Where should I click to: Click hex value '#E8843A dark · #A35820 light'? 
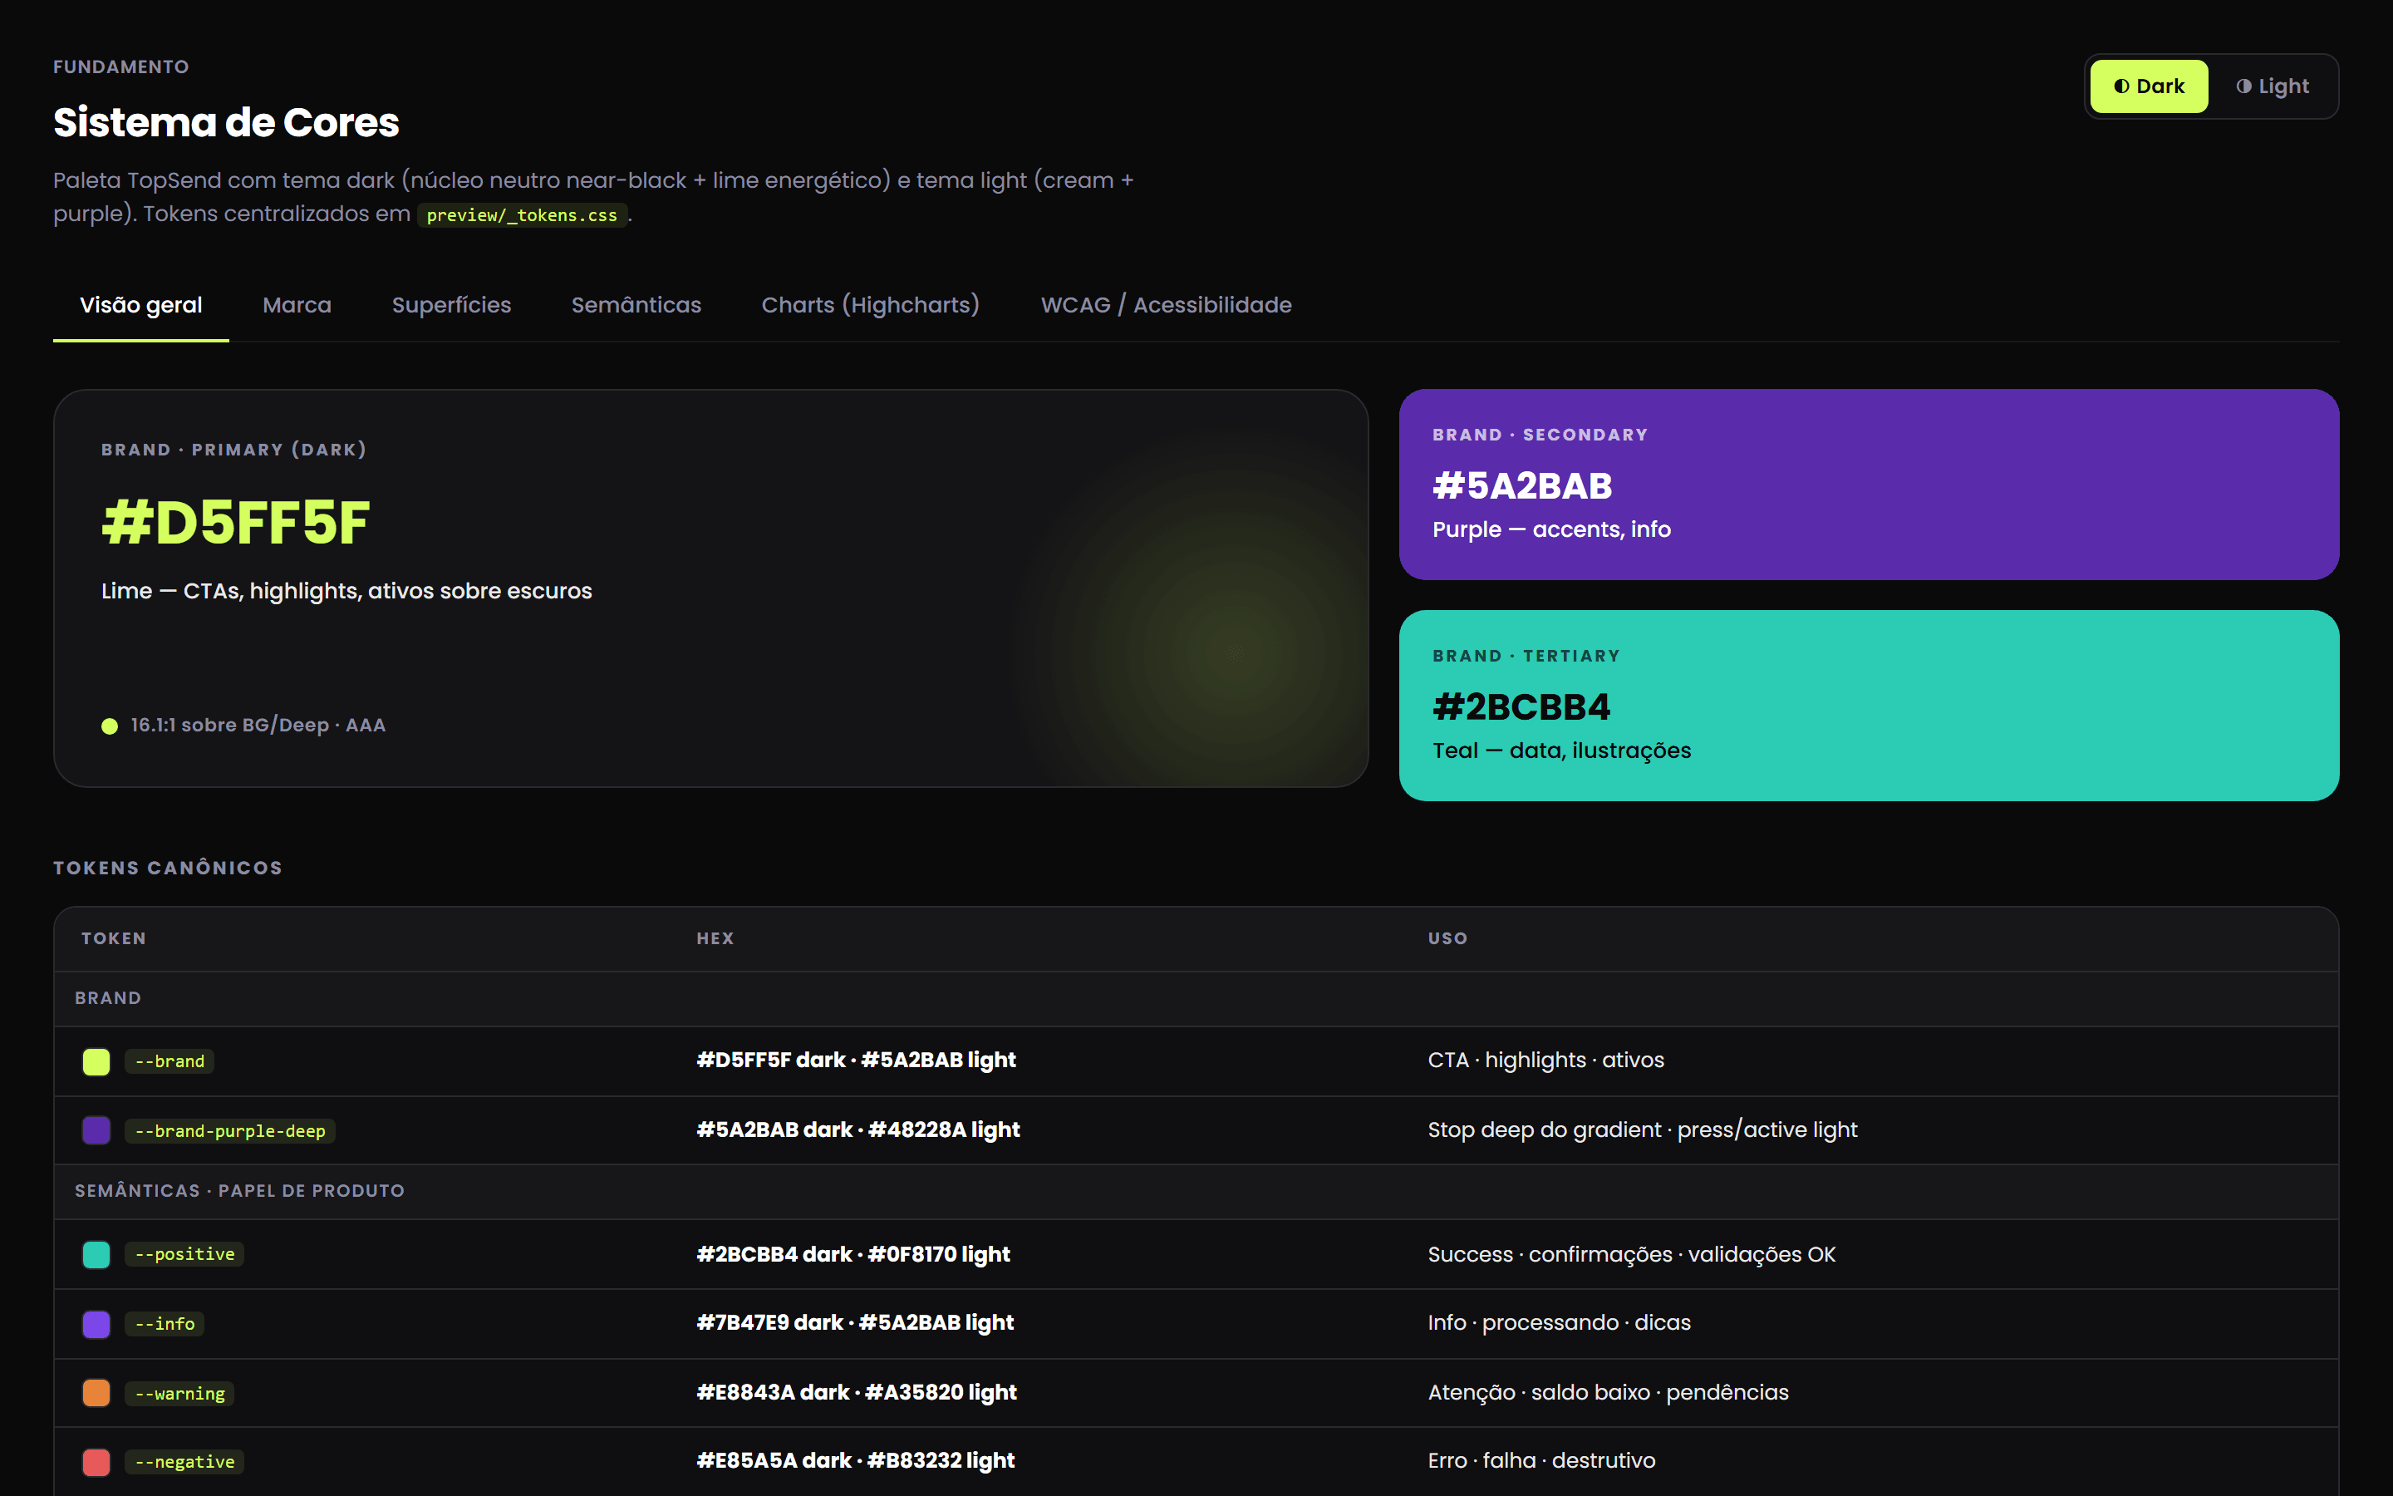click(857, 1392)
